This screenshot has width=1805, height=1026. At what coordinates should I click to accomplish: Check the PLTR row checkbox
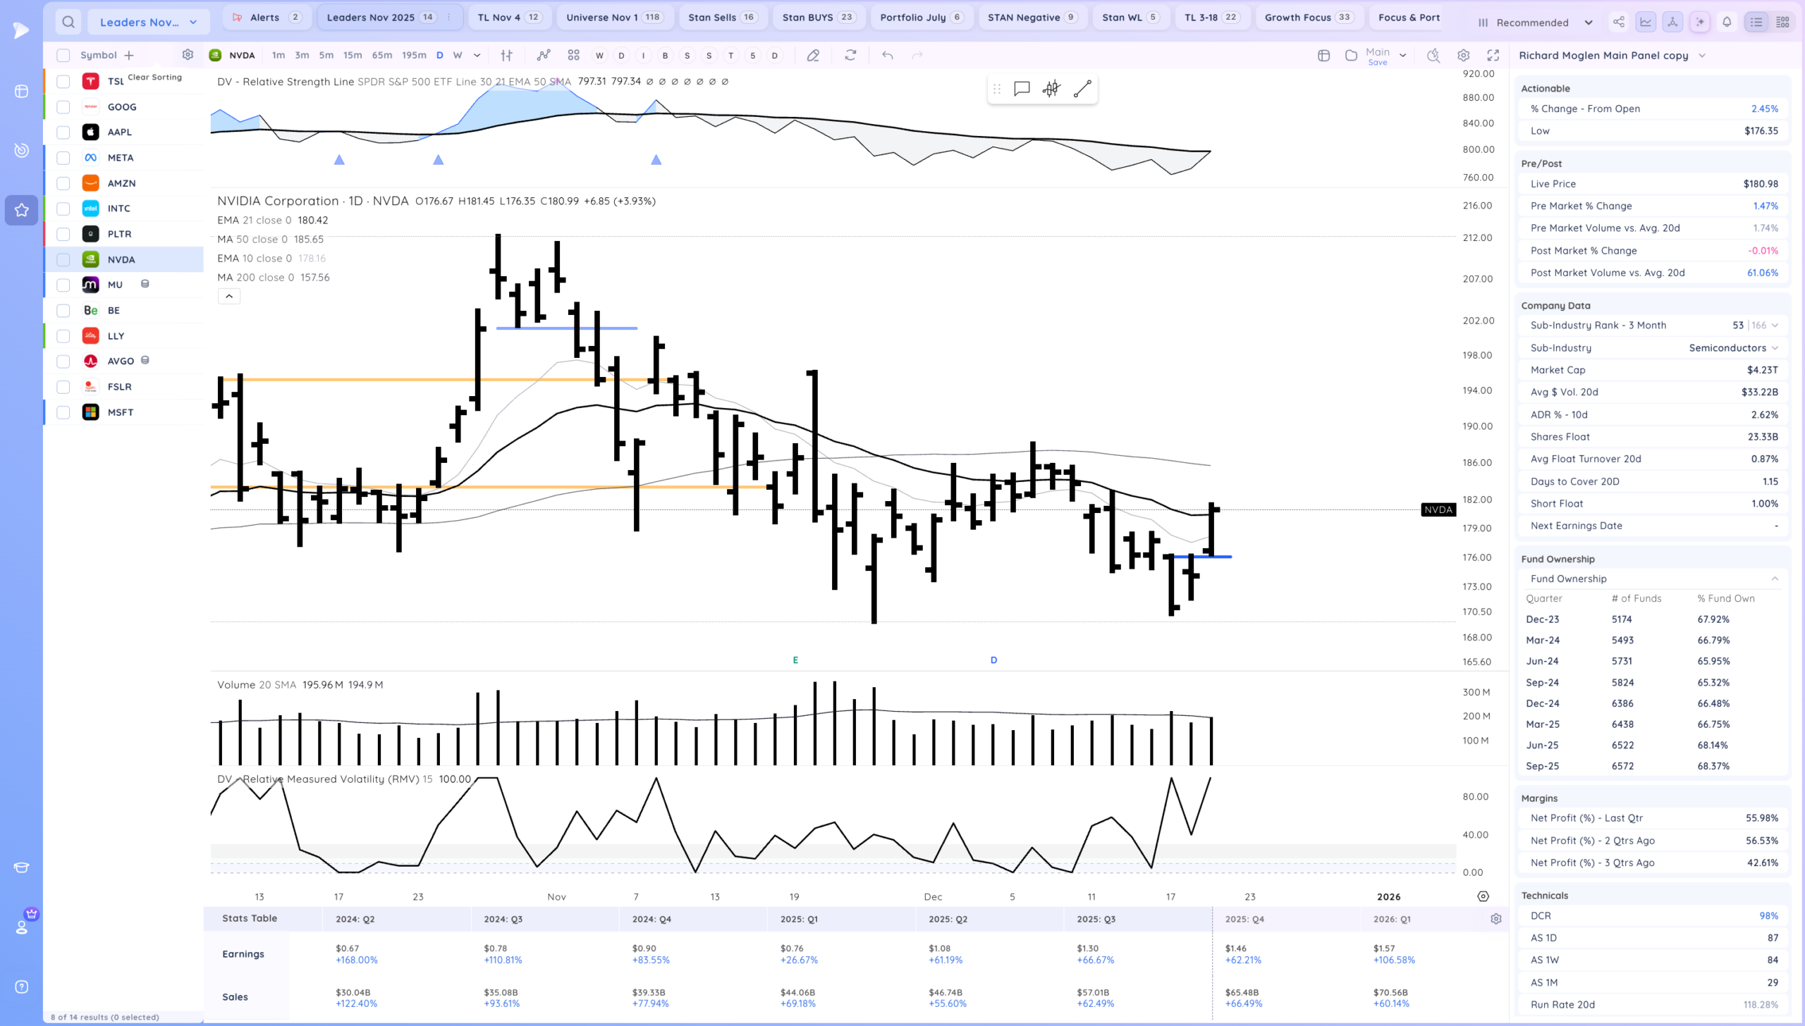(63, 234)
